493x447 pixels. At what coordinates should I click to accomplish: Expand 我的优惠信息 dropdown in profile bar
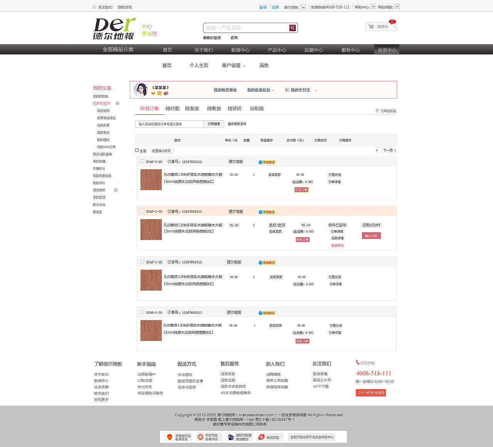pos(273,90)
